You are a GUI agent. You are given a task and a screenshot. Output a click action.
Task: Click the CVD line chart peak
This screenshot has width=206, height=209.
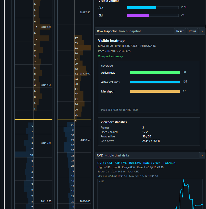184,180
